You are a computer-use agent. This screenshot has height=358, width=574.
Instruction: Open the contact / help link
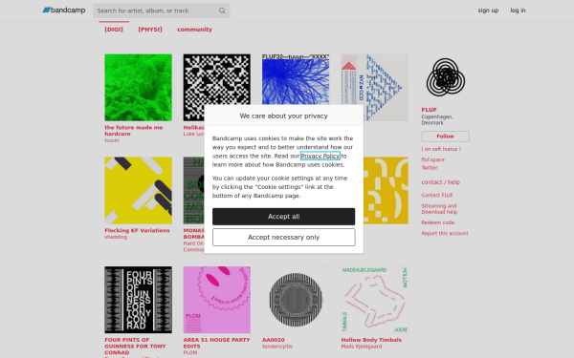click(440, 182)
